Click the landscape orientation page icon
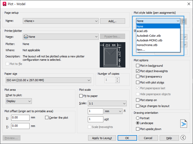The width and height of the screenshot is (193, 144). pyautogui.click(x=183, y=124)
